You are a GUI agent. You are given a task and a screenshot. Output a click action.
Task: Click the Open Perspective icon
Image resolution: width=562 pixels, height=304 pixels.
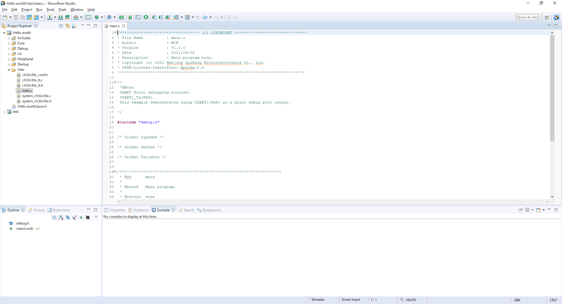[547, 17]
